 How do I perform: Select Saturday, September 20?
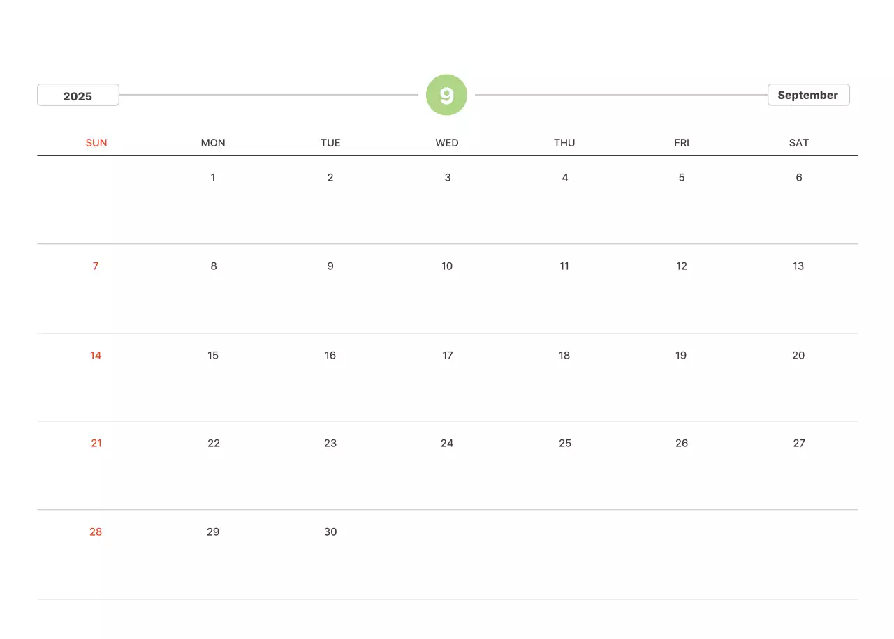pyautogui.click(x=798, y=356)
